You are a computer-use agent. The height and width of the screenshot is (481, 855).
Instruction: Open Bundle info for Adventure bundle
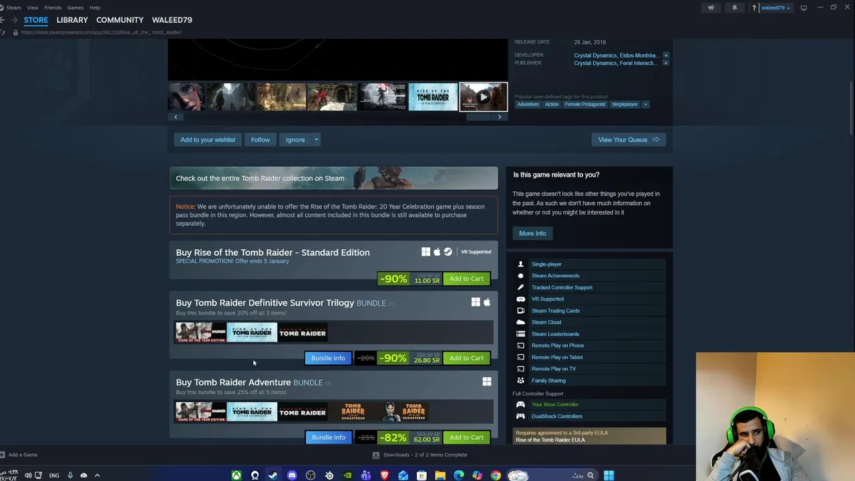coord(328,438)
